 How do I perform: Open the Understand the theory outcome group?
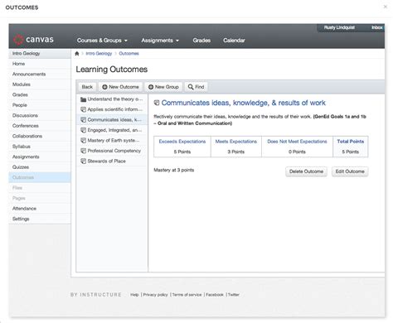(x=112, y=99)
